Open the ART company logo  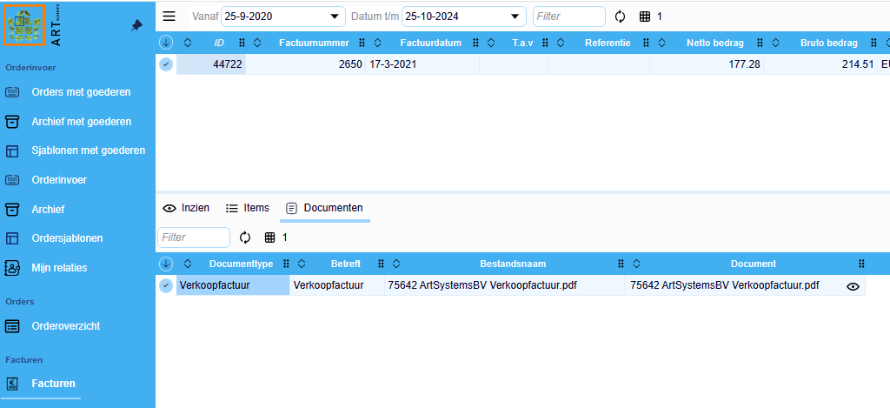coord(24,25)
